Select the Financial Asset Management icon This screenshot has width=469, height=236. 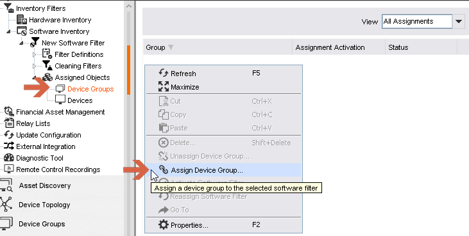[x=9, y=112]
